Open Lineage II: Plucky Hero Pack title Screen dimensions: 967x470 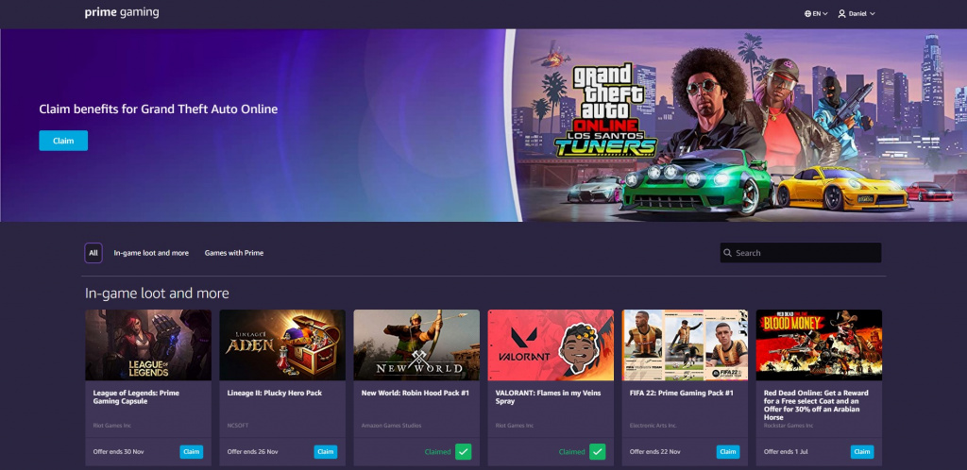pyautogui.click(x=275, y=393)
